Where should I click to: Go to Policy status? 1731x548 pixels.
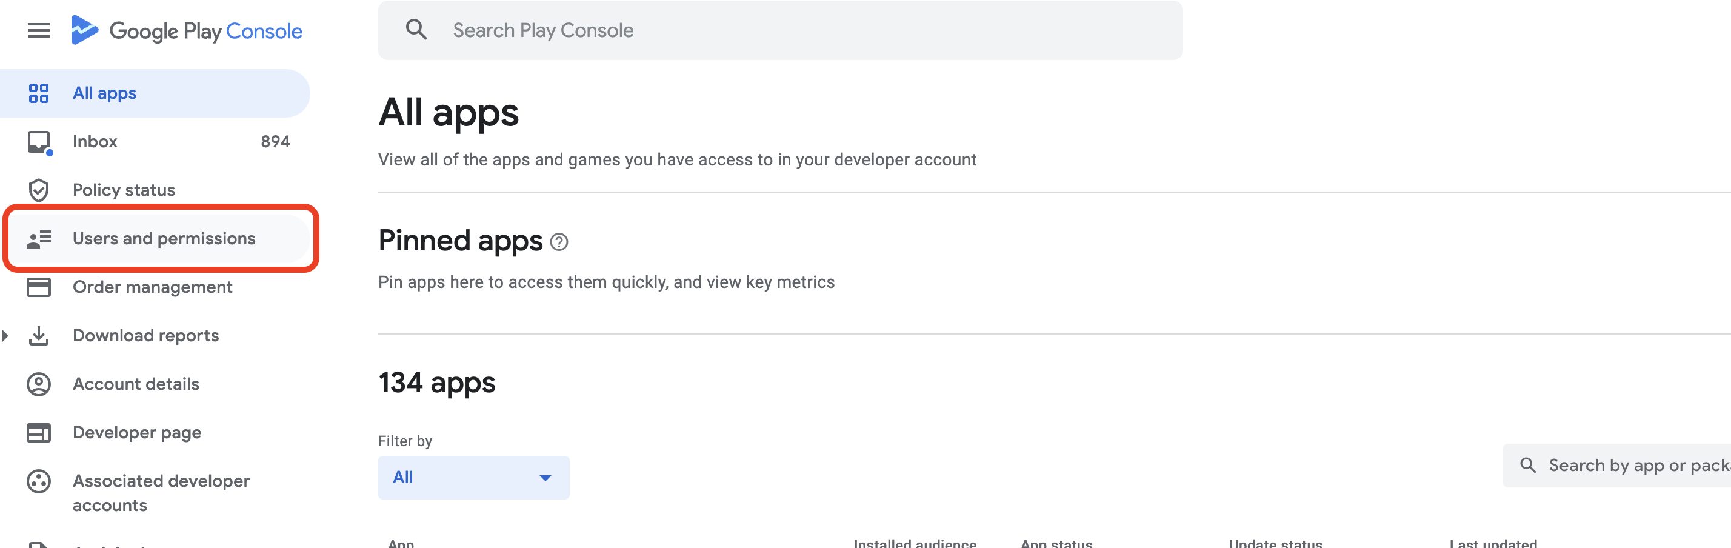coord(124,190)
